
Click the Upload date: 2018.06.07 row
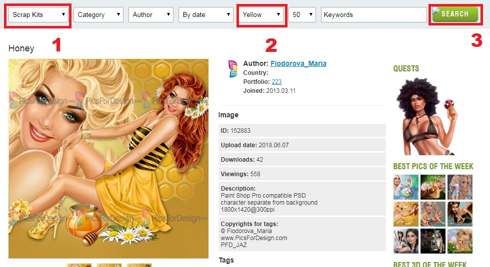tap(302, 145)
